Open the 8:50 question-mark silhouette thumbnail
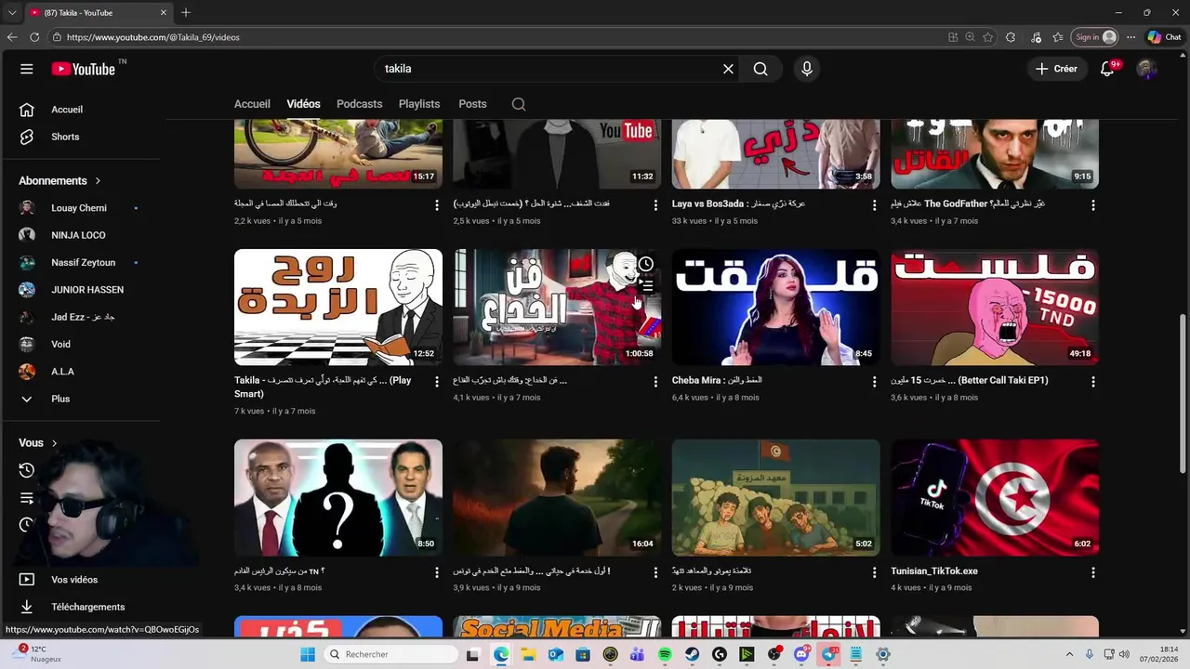 coord(338,498)
